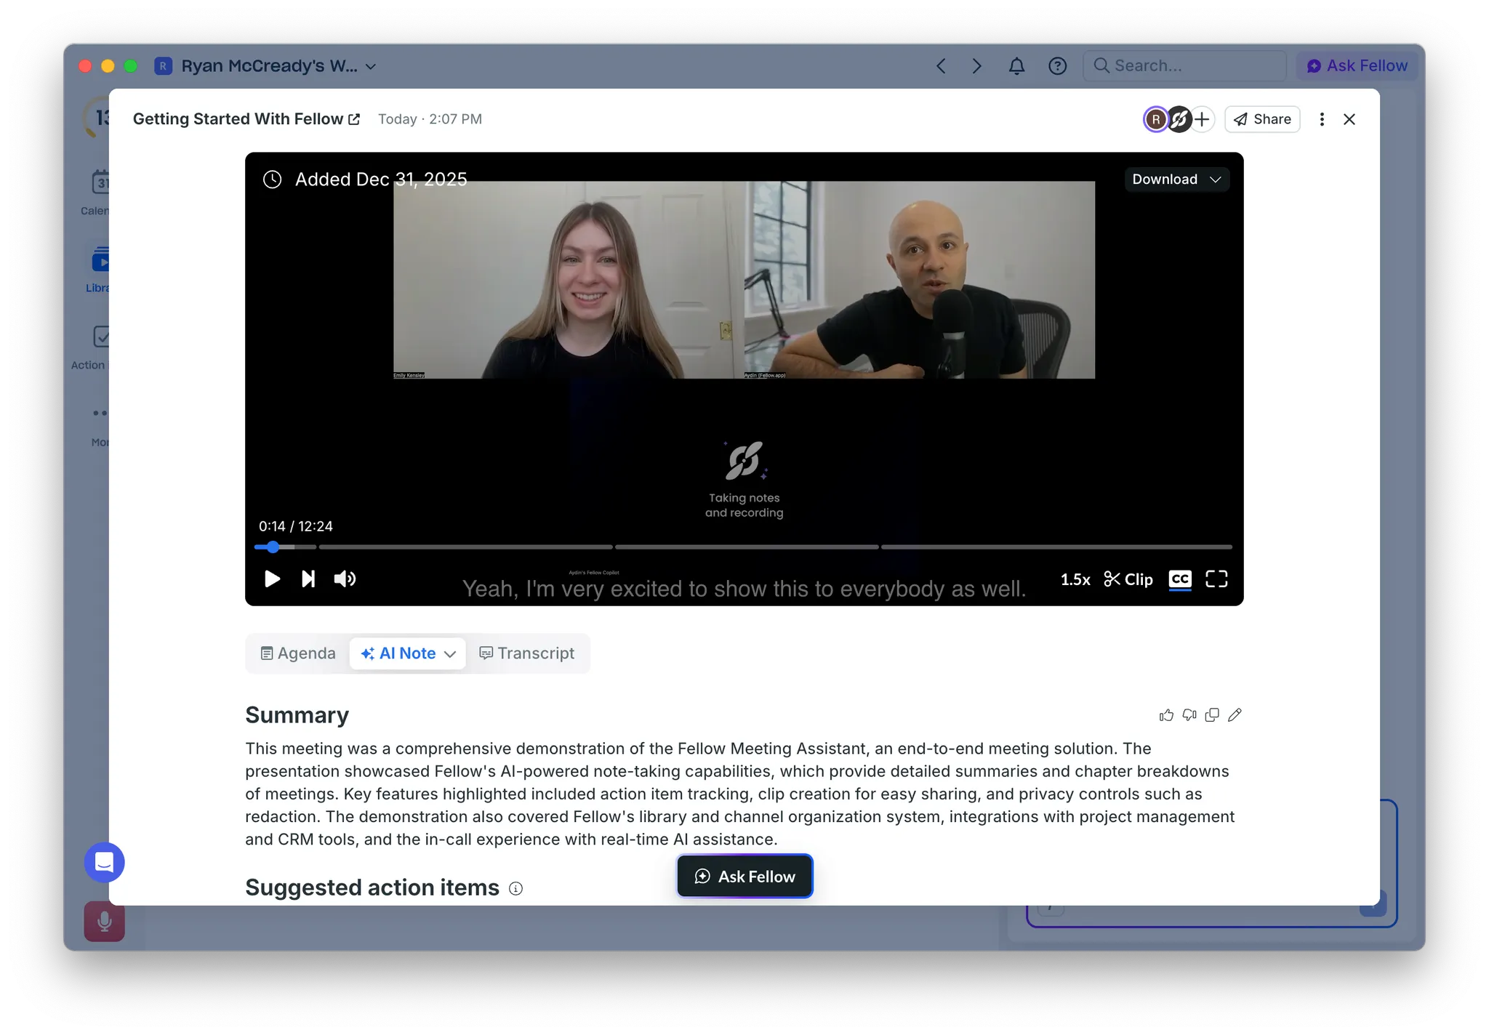Add participant with plus icon

tap(1203, 119)
